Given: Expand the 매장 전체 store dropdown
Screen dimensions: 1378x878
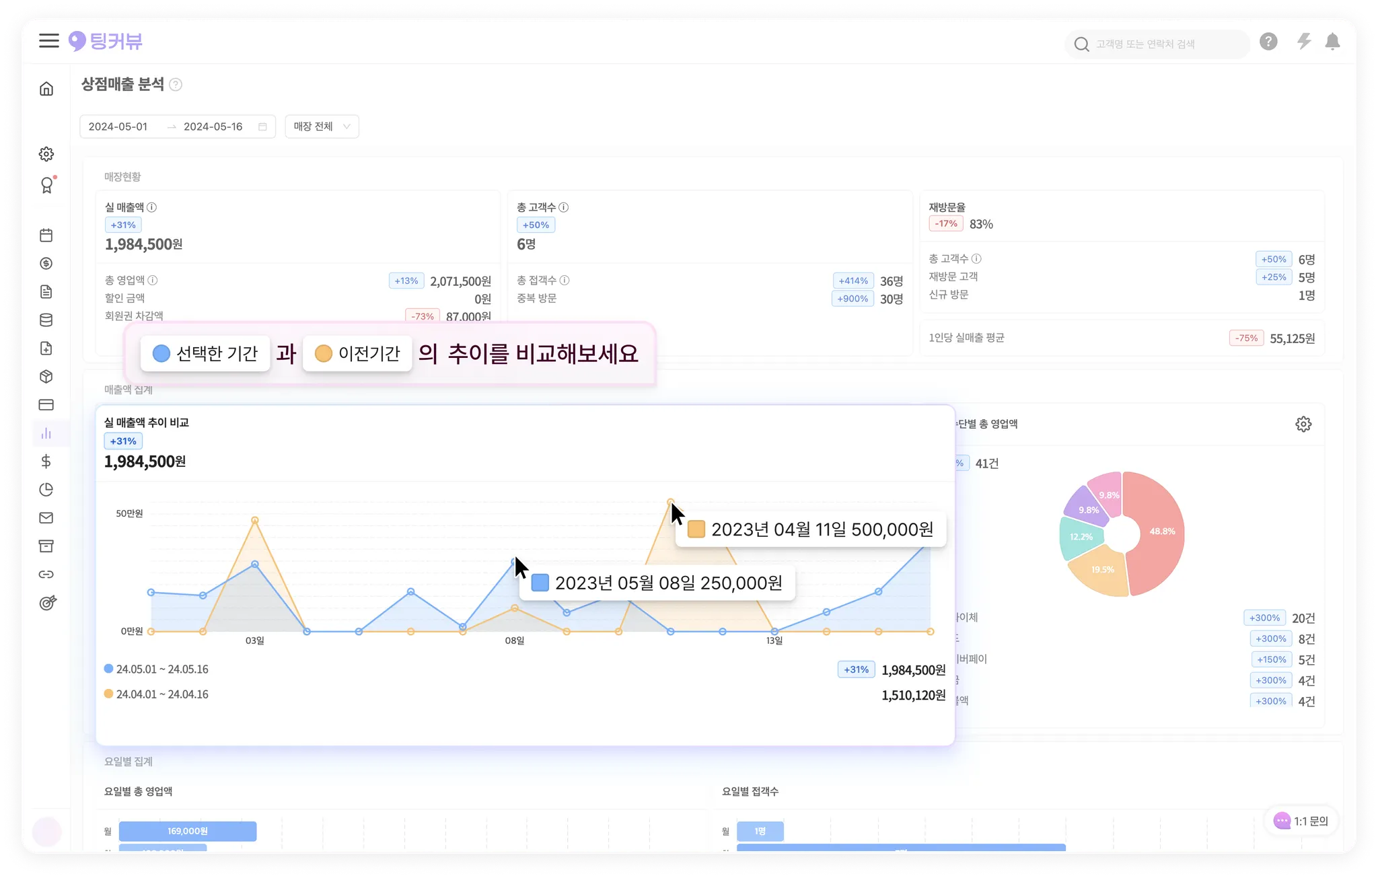Looking at the screenshot, I should click(322, 126).
